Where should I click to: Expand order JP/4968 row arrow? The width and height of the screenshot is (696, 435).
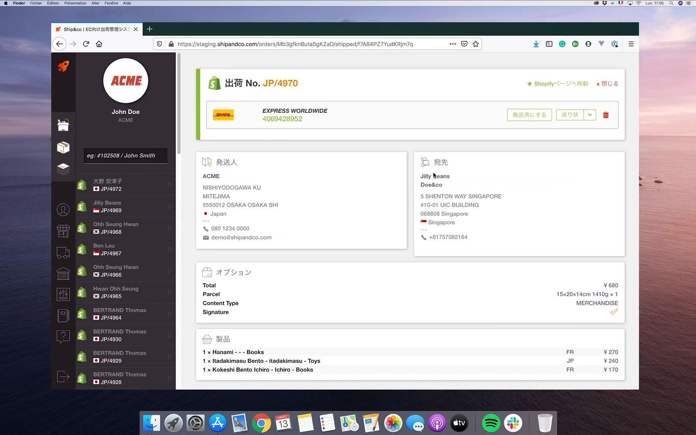pos(170,228)
